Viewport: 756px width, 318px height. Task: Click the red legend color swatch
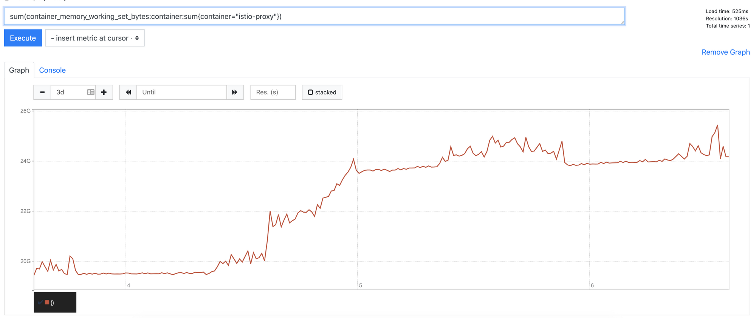(x=47, y=302)
